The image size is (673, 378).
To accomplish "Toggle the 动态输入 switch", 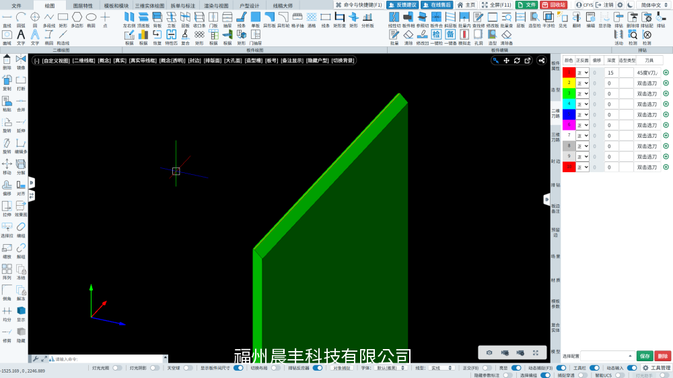I will click(632, 368).
